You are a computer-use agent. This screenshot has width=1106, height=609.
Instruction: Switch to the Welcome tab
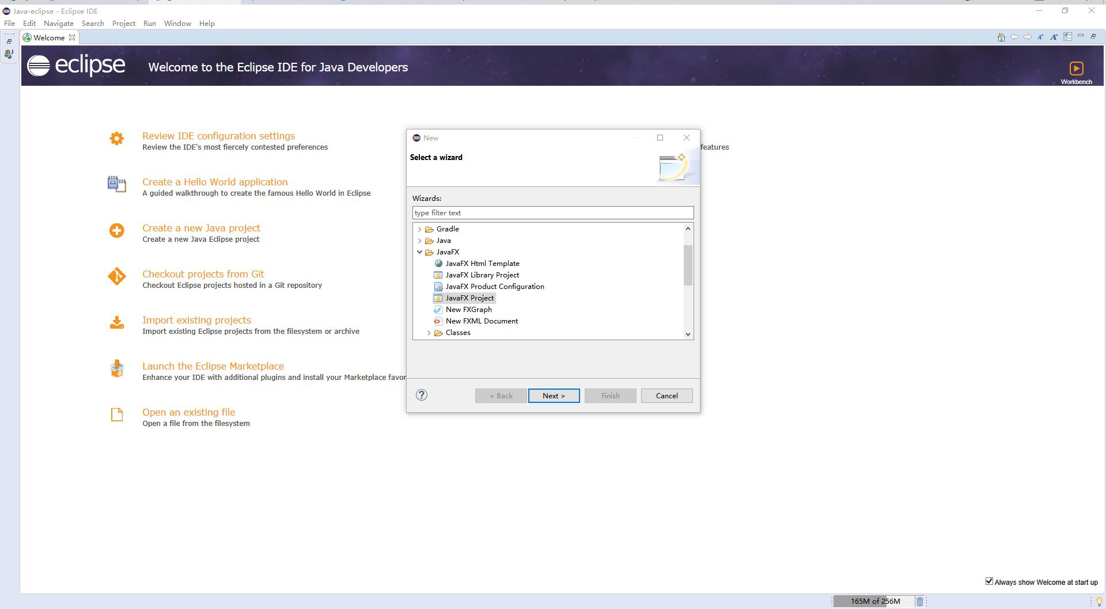(x=48, y=37)
